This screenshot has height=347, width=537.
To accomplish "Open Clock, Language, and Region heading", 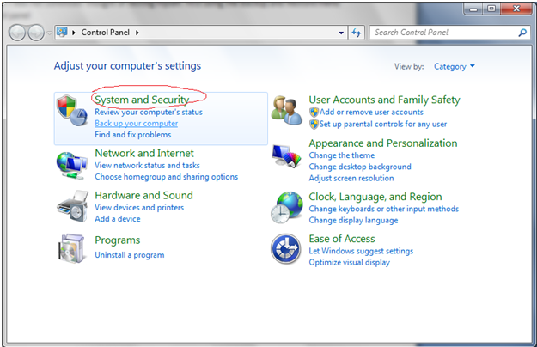I will [375, 197].
